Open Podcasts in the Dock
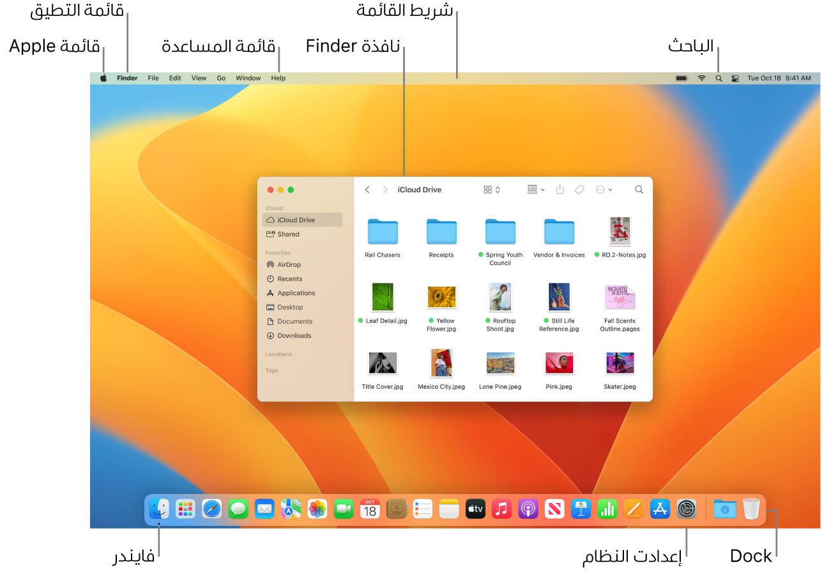Image resolution: width=822 pixels, height=572 pixels. (528, 509)
